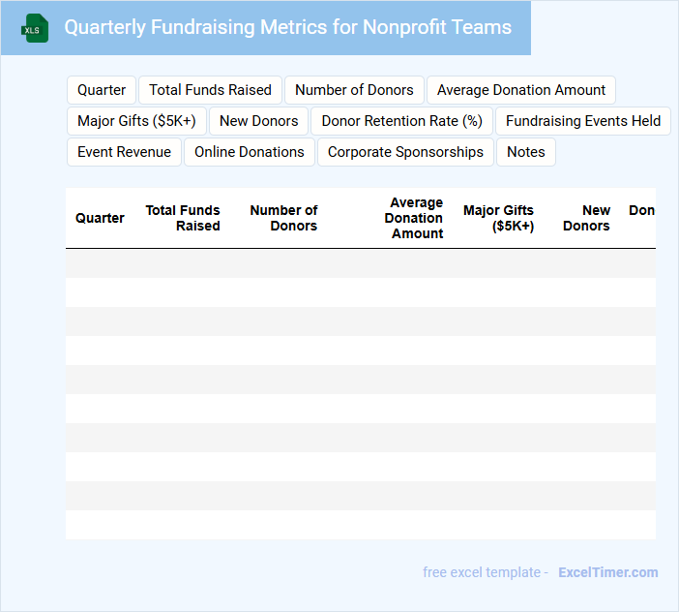Click the Average Donation Amount column header
This screenshot has width=679, height=612.
pyautogui.click(x=415, y=218)
